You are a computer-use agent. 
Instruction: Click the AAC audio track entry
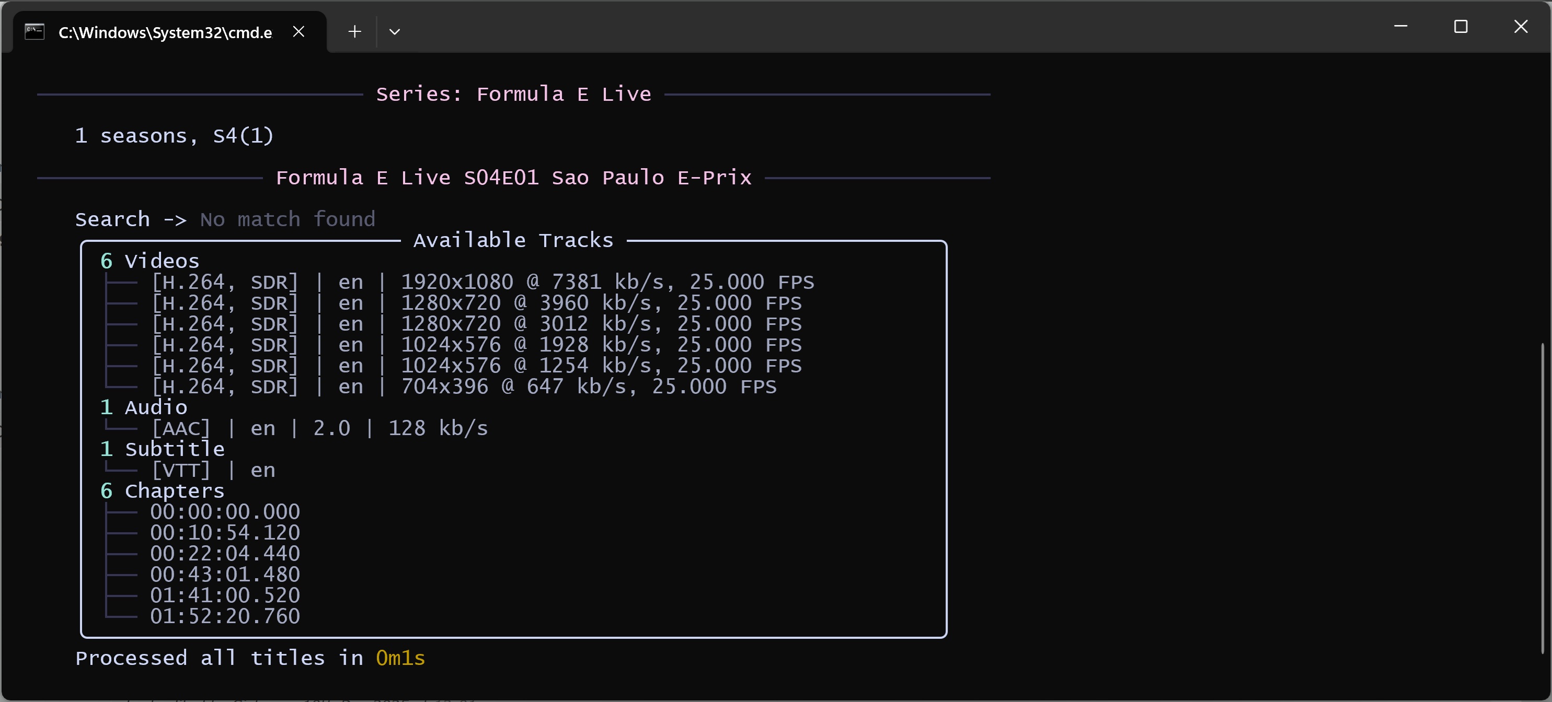319,428
